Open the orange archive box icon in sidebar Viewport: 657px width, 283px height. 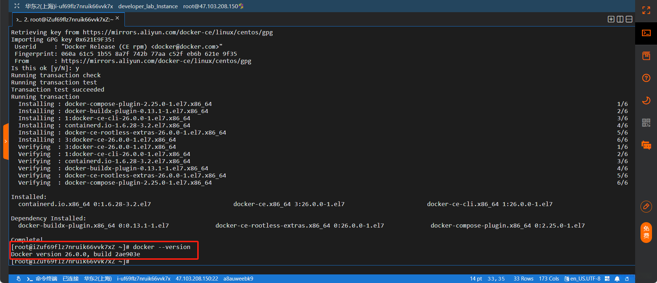tap(646, 56)
